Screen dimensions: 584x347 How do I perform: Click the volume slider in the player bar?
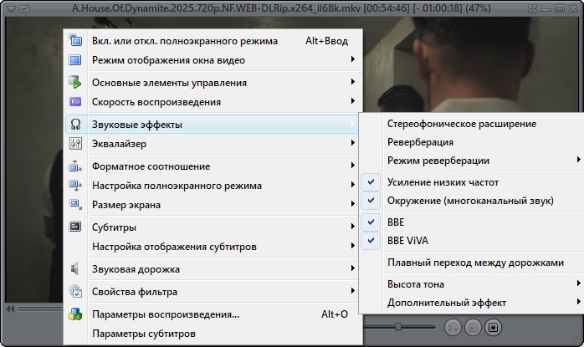(399, 325)
